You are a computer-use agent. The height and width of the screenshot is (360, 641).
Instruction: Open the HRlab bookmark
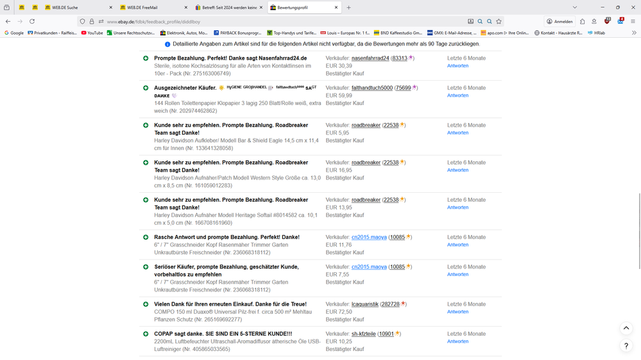[597, 33]
